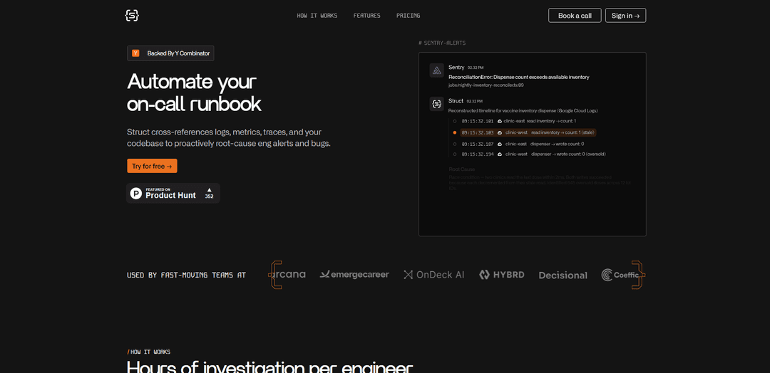The height and width of the screenshot is (373, 770).
Task: Select the orange dot on the 09:15:32.103 row
Action: tap(455, 132)
